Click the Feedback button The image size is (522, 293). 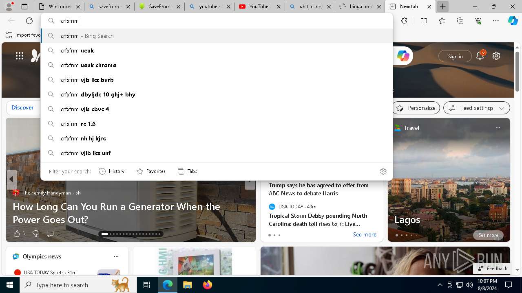492,269
